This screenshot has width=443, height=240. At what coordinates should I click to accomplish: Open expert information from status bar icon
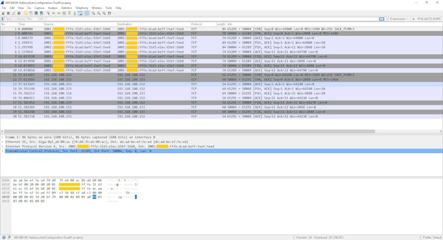click(x=4, y=238)
